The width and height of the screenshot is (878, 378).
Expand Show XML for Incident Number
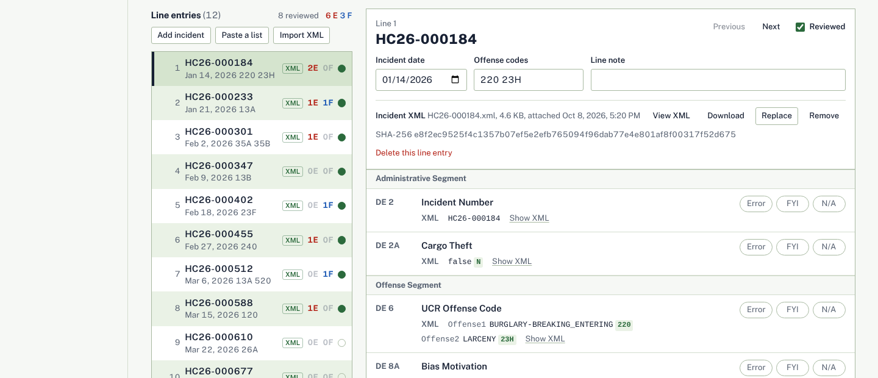coord(529,218)
